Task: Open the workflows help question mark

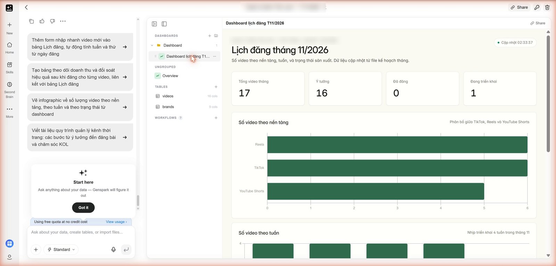Action: pyautogui.click(x=180, y=118)
